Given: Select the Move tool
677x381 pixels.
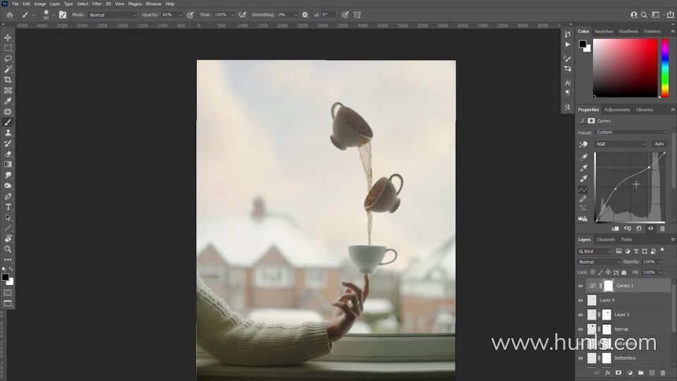Looking at the screenshot, I should [x=8, y=37].
